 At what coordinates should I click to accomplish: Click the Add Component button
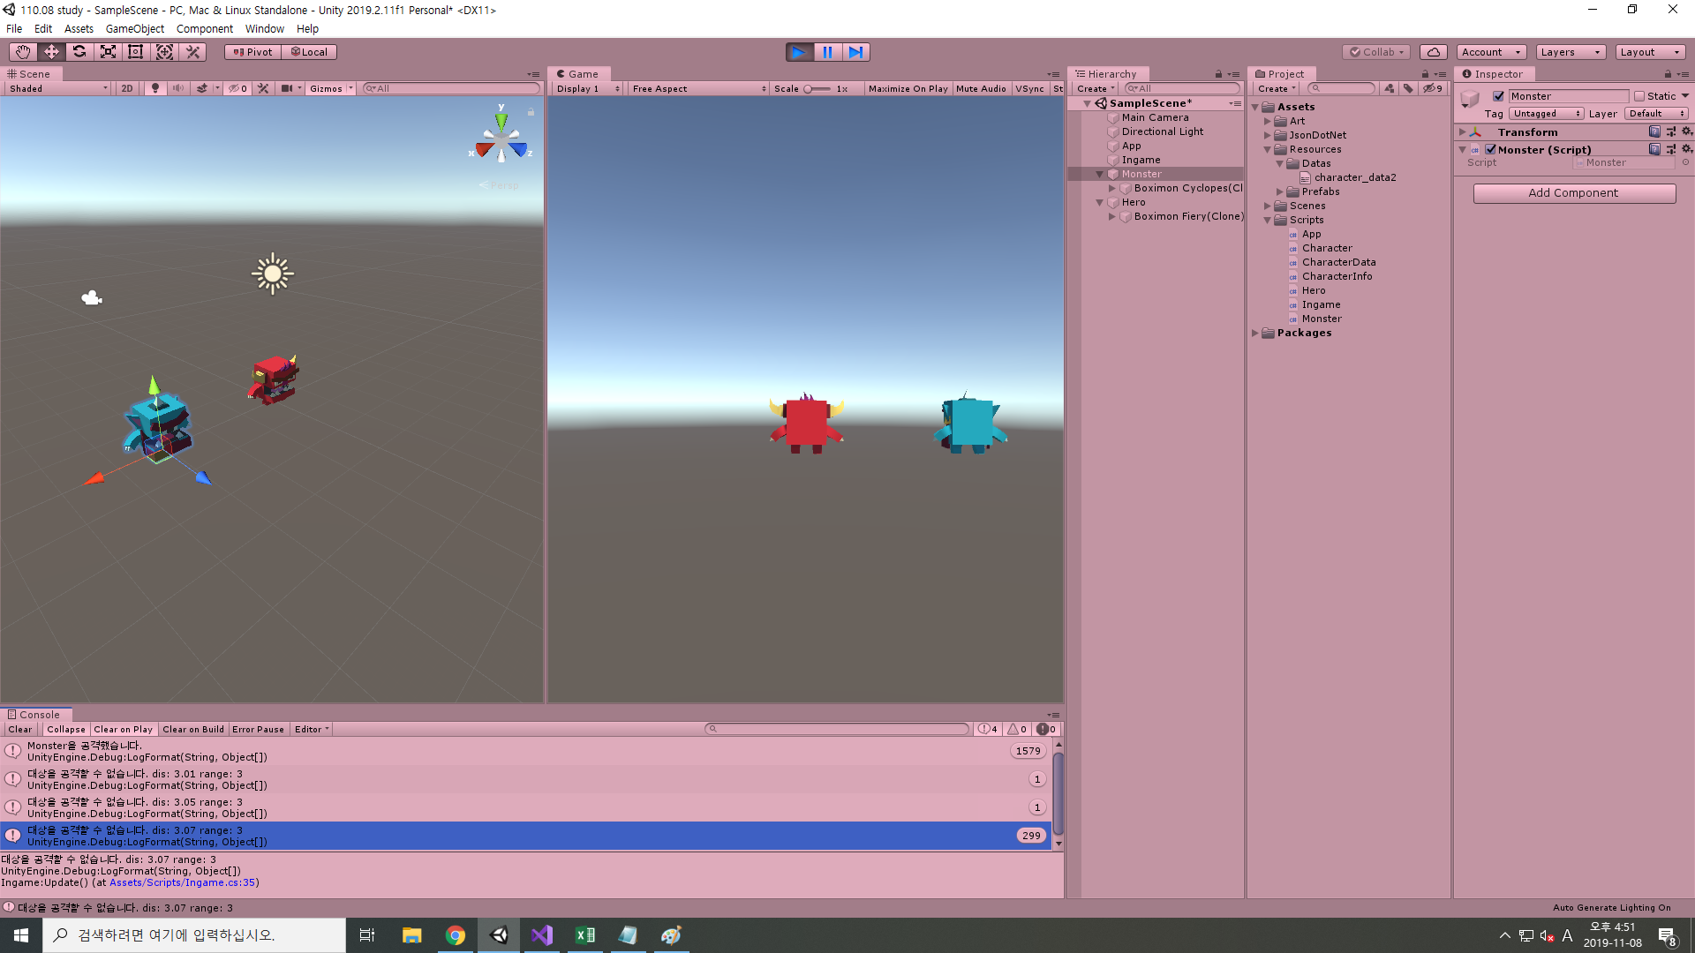[1573, 193]
